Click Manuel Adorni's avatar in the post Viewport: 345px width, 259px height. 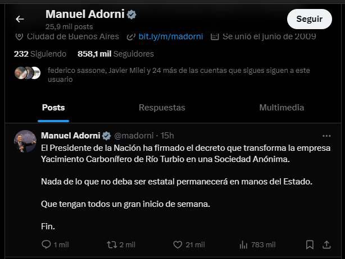coord(25,142)
